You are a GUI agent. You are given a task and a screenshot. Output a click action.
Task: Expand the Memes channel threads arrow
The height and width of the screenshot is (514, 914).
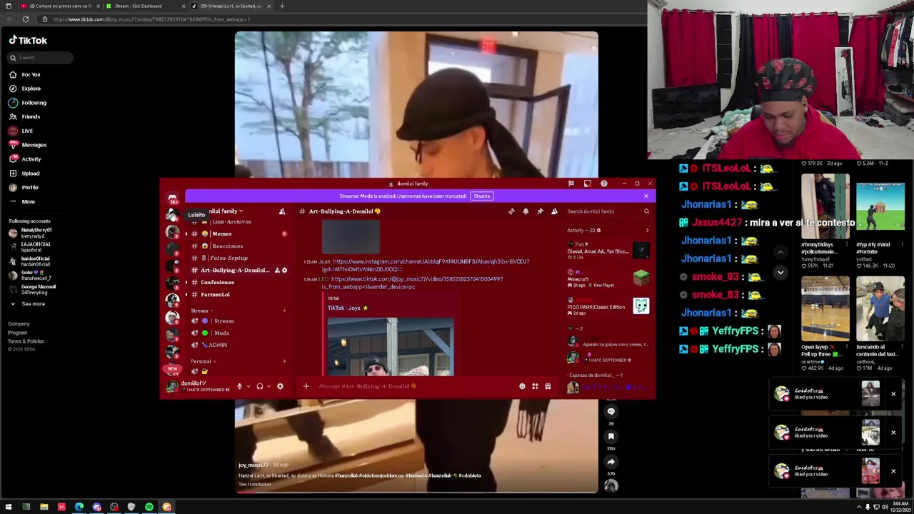click(x=187, y=234)
